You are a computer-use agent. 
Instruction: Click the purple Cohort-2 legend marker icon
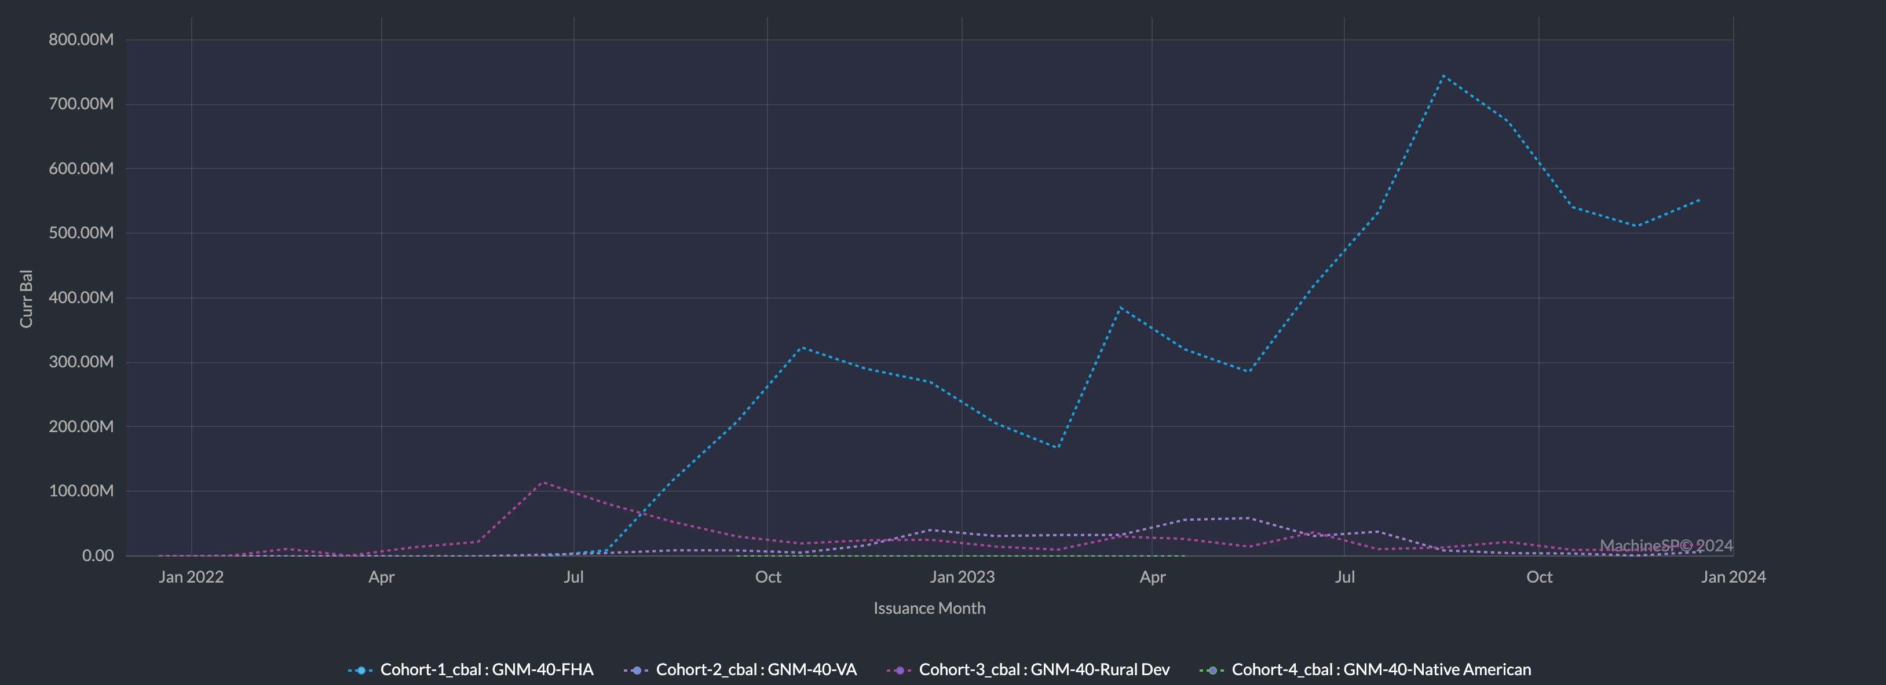(636, 671)
